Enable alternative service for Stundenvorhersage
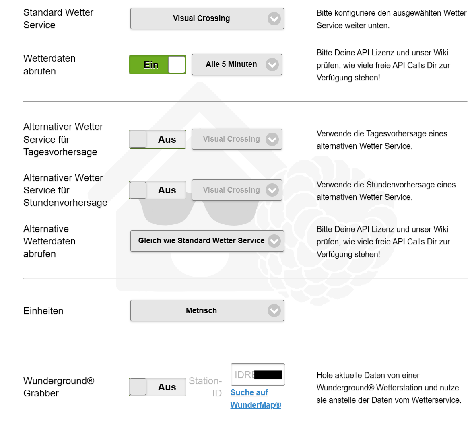 tap(157, 190)
